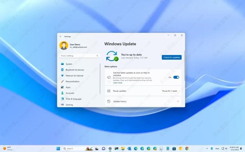
Task: Click ENG language indicator
Action: pyautogui.click(x=217, y=149)
